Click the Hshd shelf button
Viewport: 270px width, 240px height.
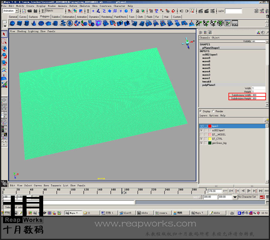pos(235,23)
